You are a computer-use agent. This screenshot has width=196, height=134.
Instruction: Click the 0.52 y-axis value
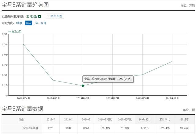(5, 75)
